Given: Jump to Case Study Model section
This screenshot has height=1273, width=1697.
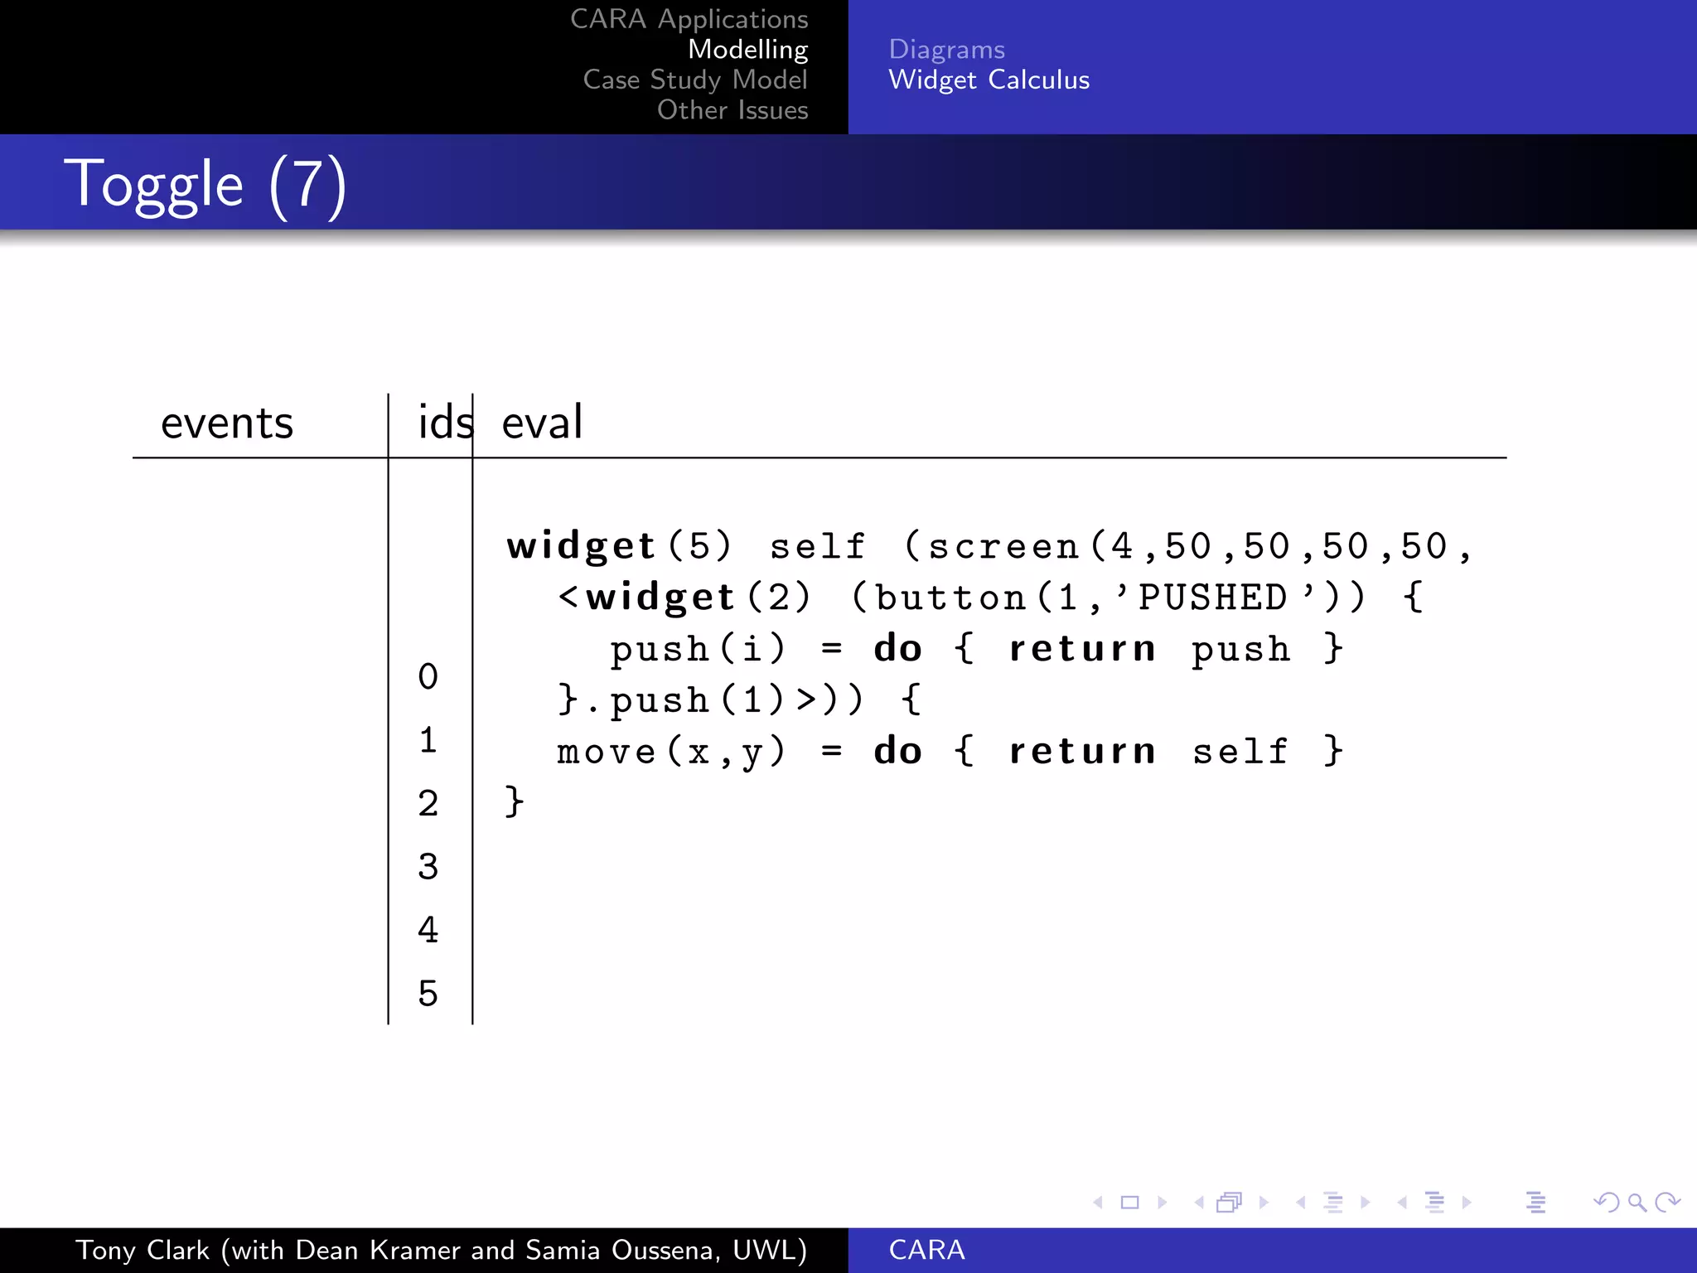Looking at the screenshot, I should [x=694, y=80].
